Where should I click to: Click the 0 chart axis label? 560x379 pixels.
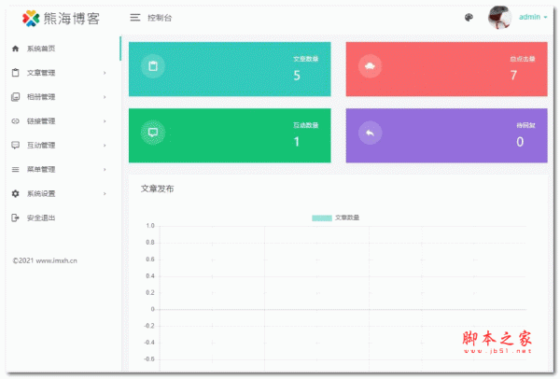(x=152, y=309)
